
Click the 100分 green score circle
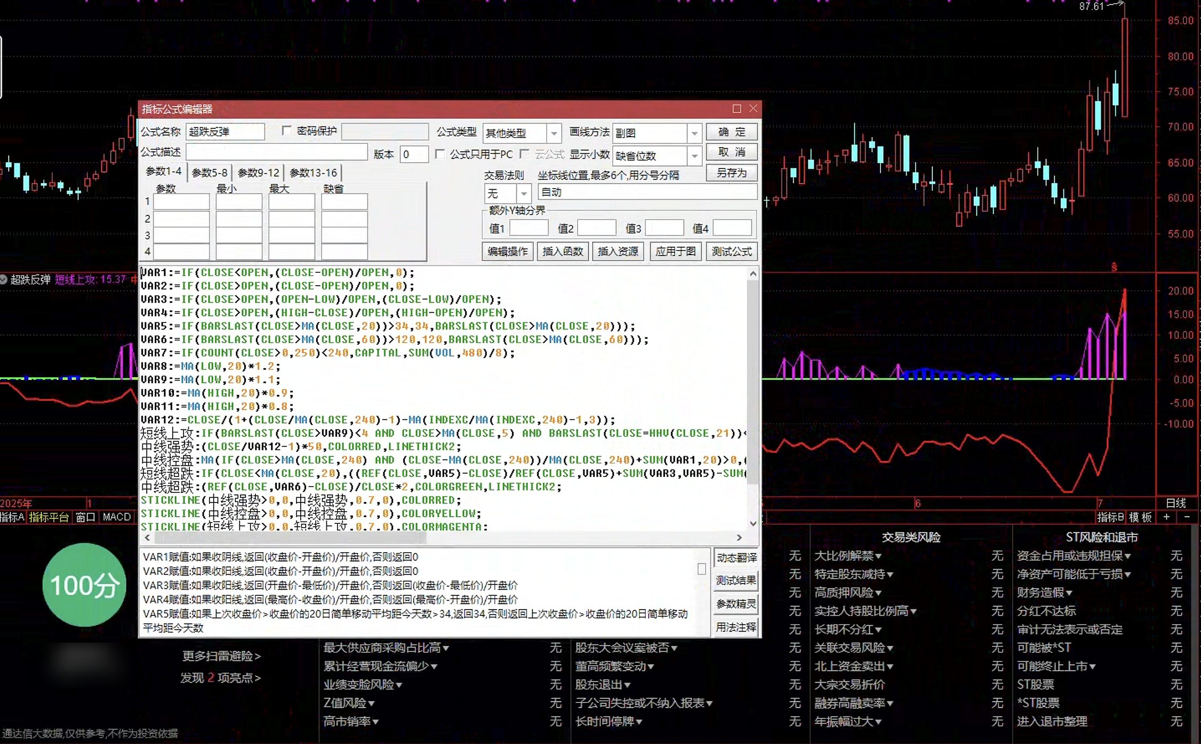coord(84,585)
